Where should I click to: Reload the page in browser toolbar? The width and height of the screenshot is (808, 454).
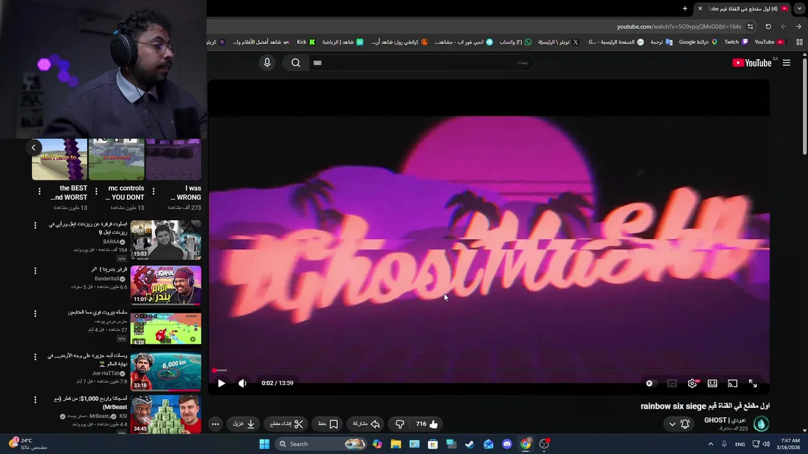[x=768, y=26]
